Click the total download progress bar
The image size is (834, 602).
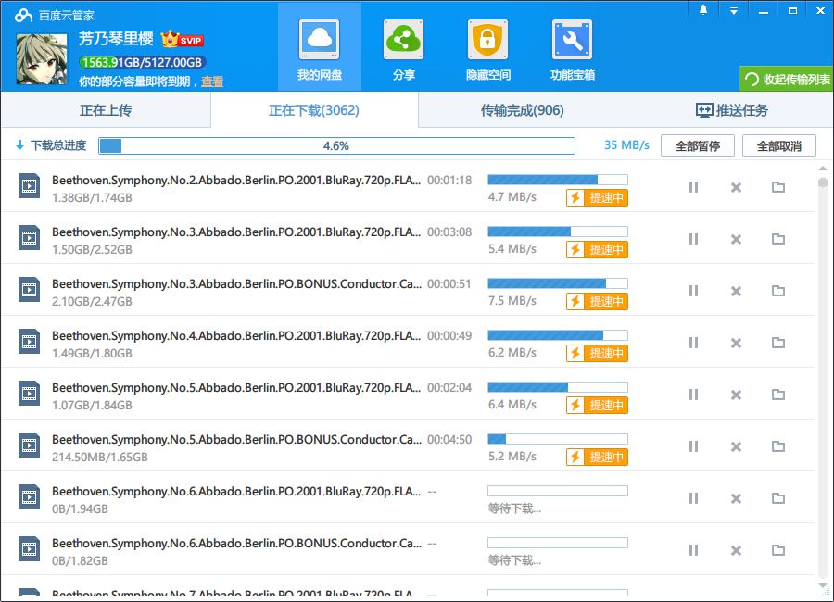click(x=336, y=145)
